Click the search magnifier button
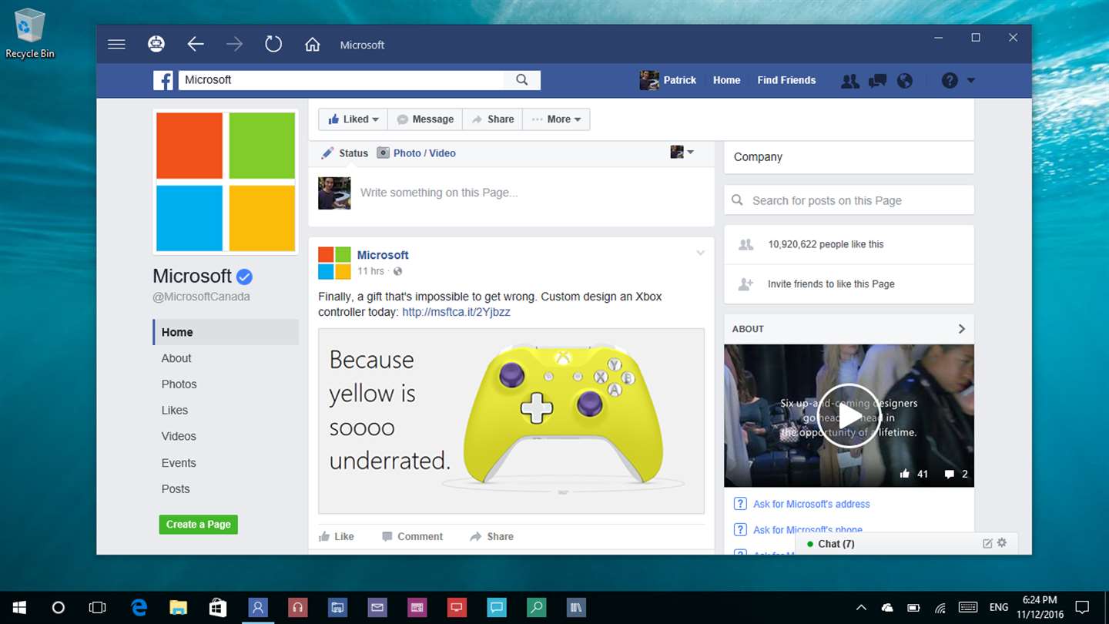The width and height of the screenshot is (1109, 624). pyautogui.click(x=522, y=79)
